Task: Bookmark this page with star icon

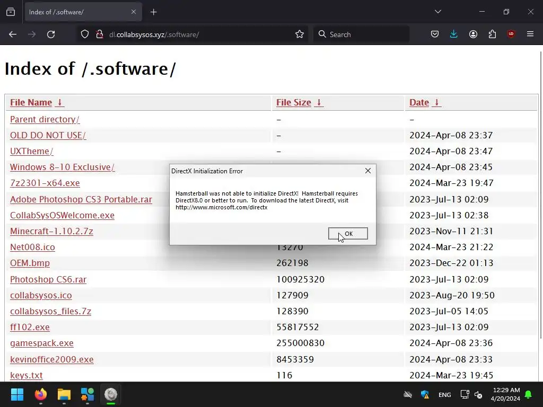Action: click(300, 34)
